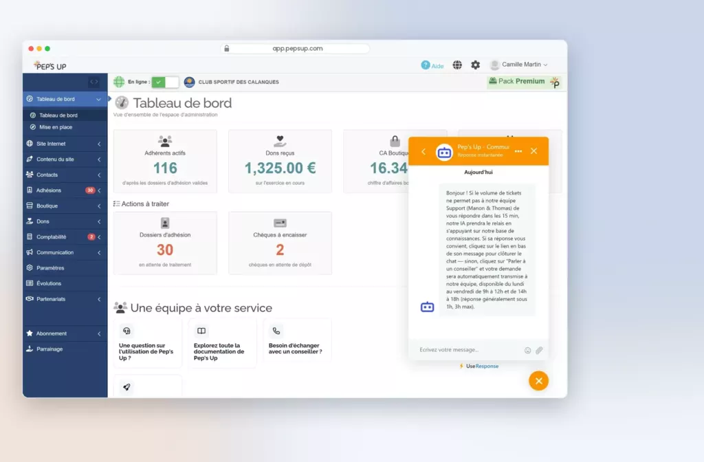Click the globe language icon in header
This screenshot has width=704, height=462.
point(457,65)
